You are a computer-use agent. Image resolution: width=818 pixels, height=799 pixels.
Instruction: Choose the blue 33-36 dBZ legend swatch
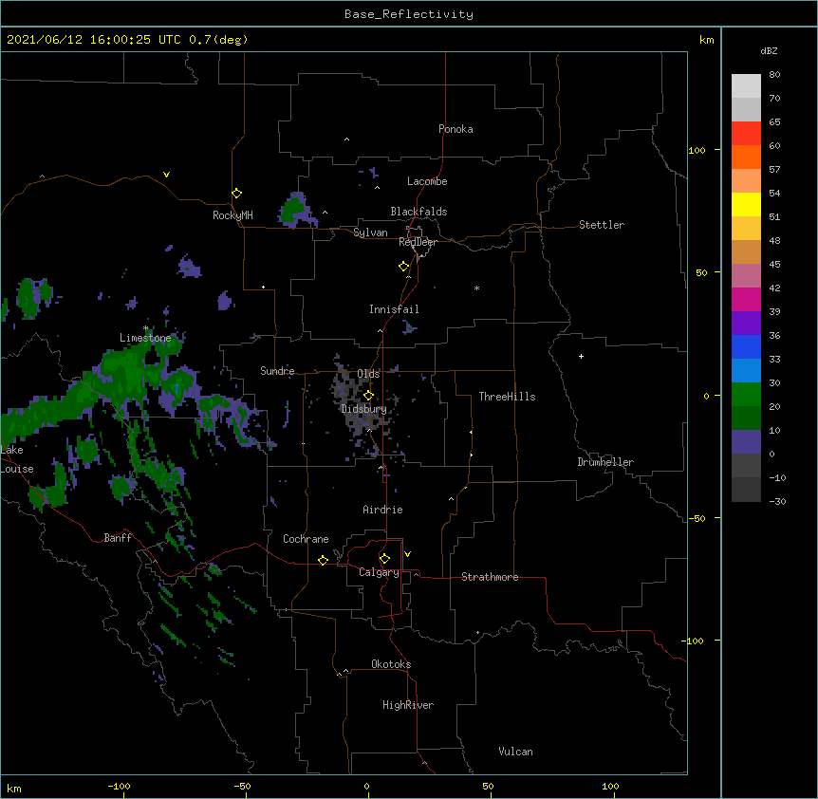coord(746,346)
